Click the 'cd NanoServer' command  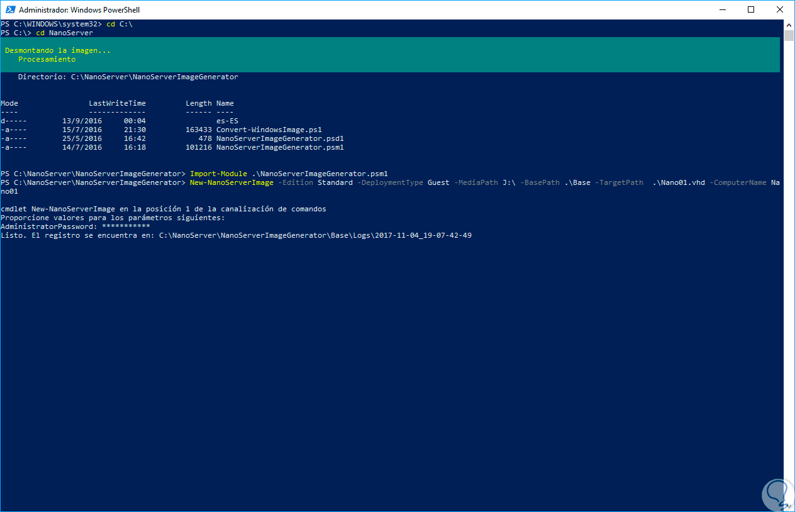pos(64,33)
